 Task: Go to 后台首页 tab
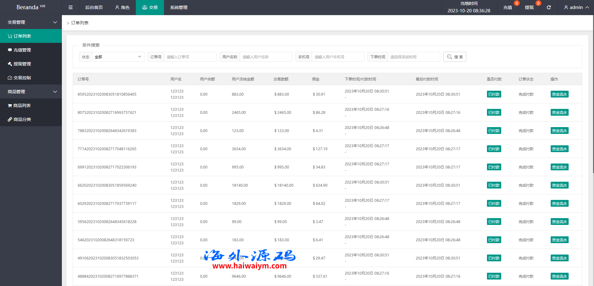pos(94,7)
